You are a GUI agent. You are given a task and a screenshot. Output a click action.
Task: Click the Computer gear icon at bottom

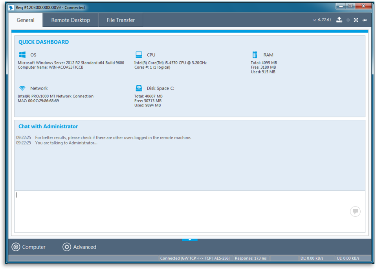16,247
